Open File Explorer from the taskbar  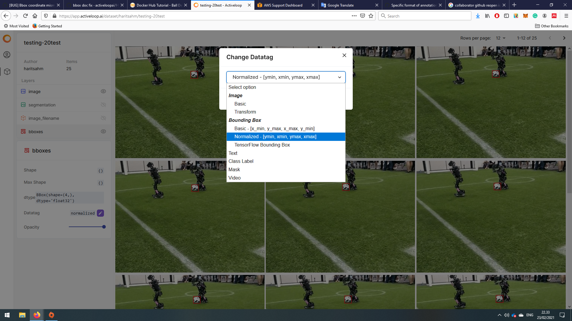(22, 315)
